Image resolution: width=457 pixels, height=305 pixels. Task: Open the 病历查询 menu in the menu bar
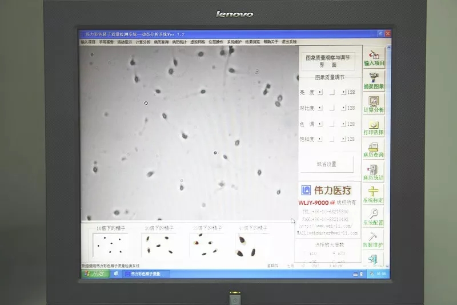tap(161, 42)
